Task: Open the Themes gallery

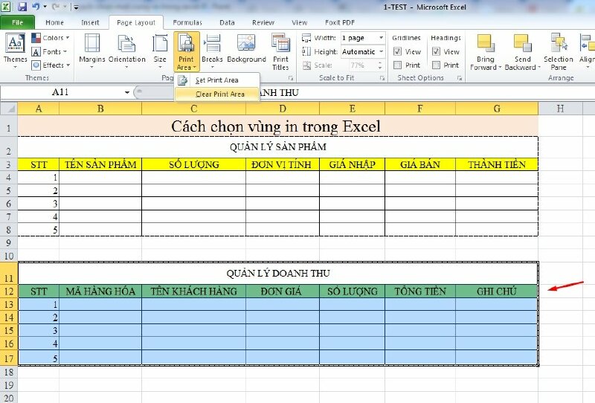Action: coord(15,51)
